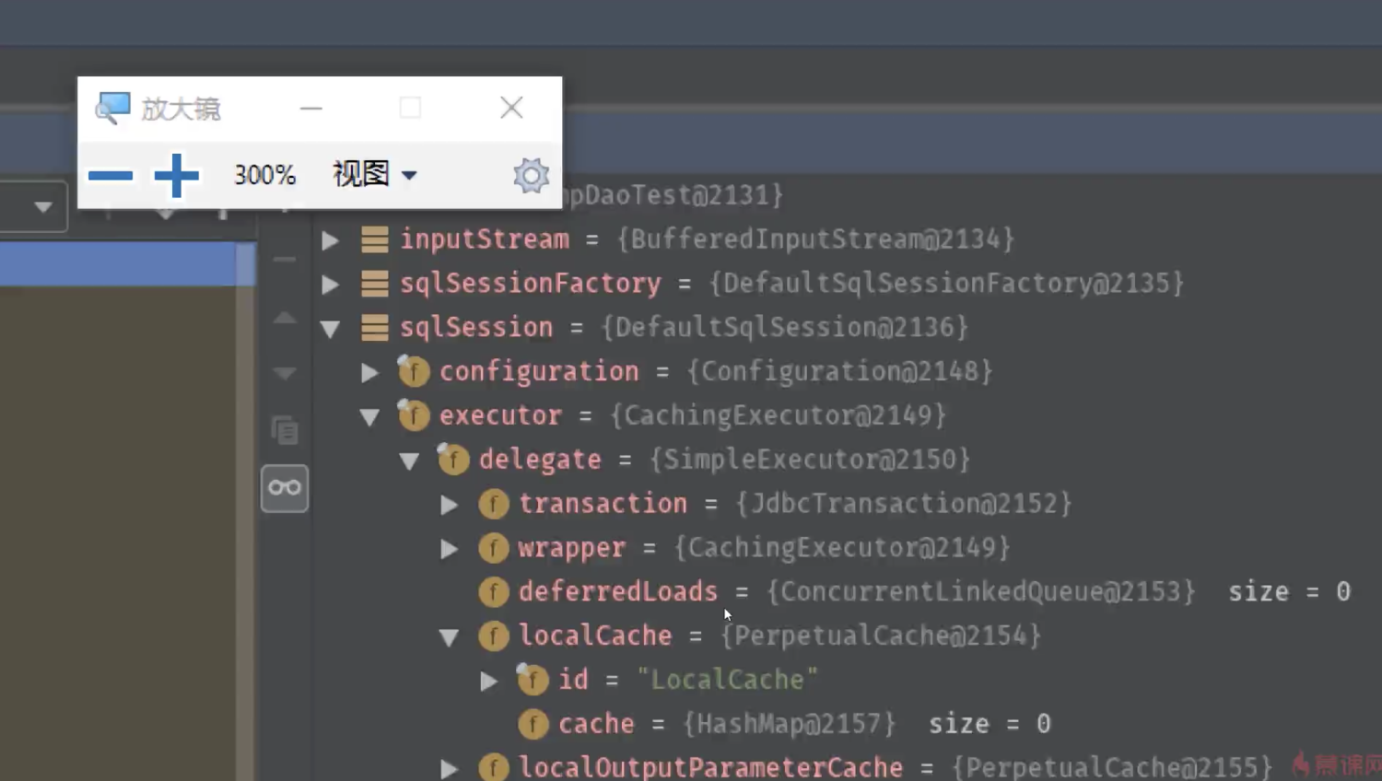Select the deferredLoads field name
This screenshot has width=1382, height=781.
pyautogui.click(x=617, y=591)
